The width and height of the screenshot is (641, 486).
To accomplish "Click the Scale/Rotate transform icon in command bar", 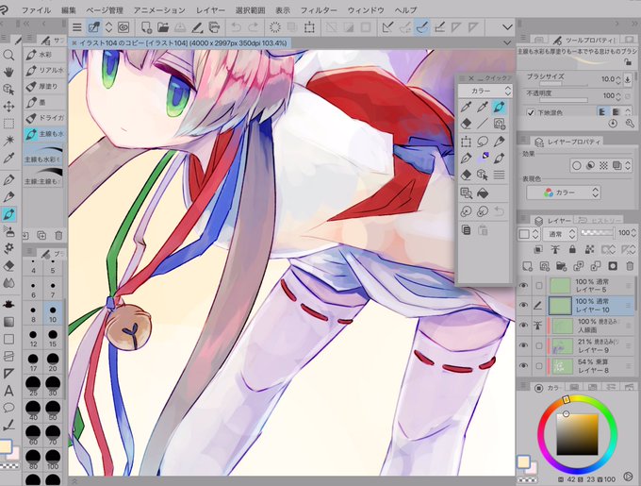I will [309, 27].
